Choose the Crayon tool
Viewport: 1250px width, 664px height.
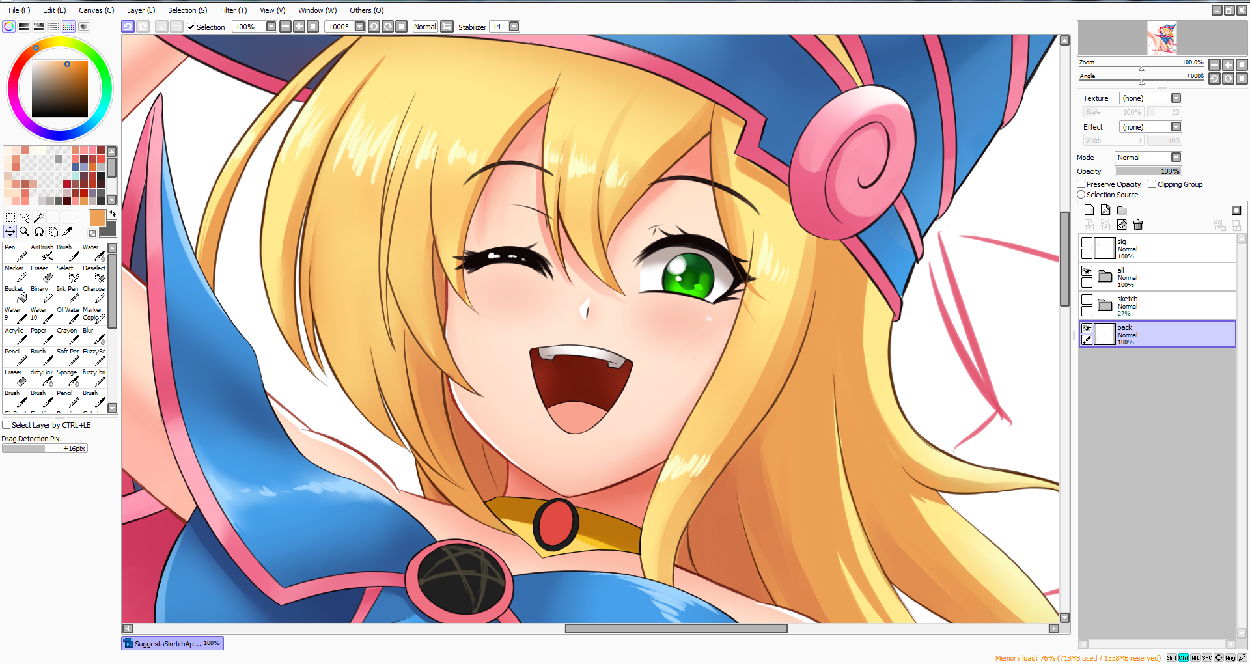pos(68,336)
